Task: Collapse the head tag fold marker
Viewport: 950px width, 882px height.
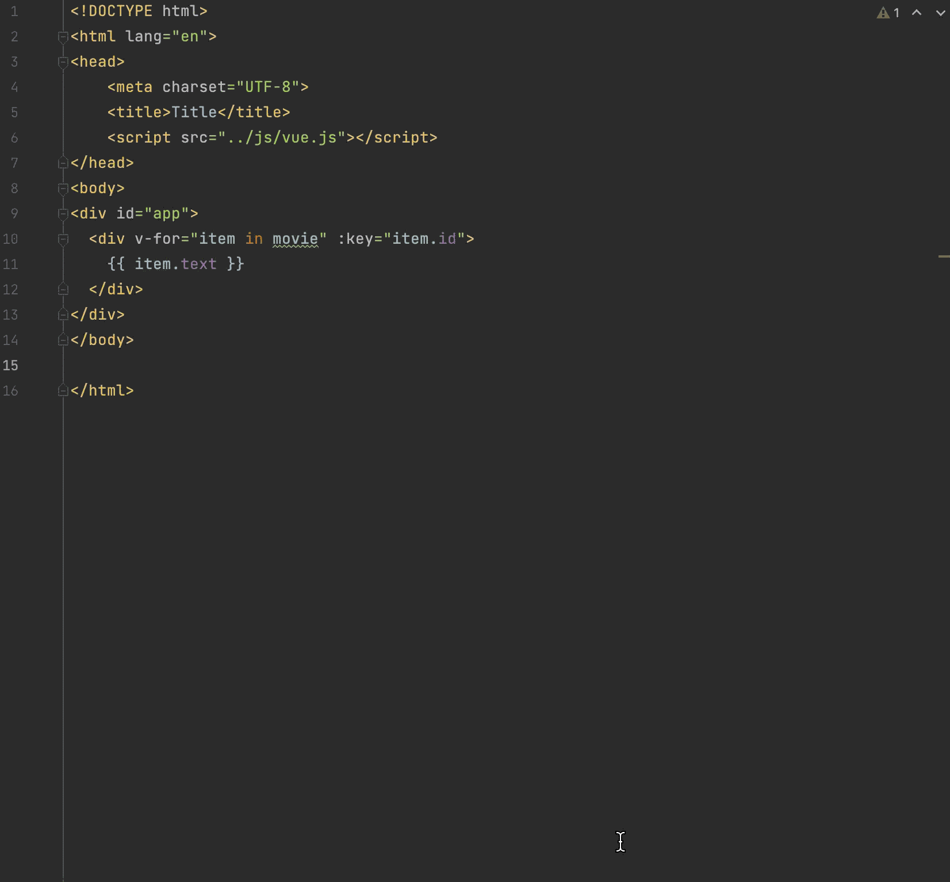Action: tap(63, 62)
